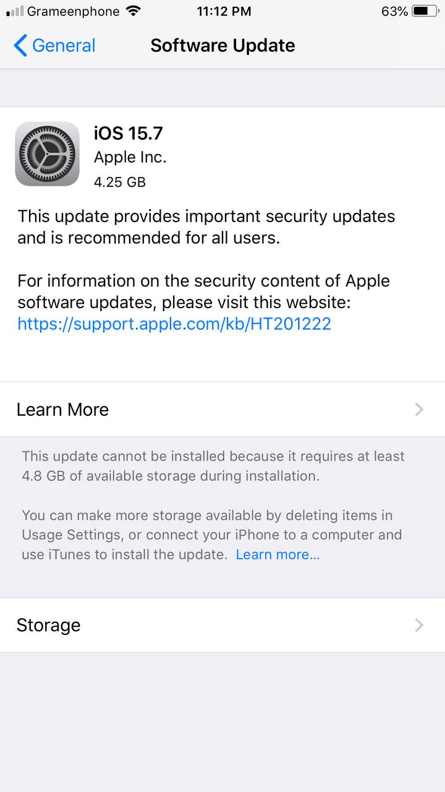This screenshot has height=792, width=445.
Task: Open the support.apple.com HT201222 link
Action: [x=174, y=324]
